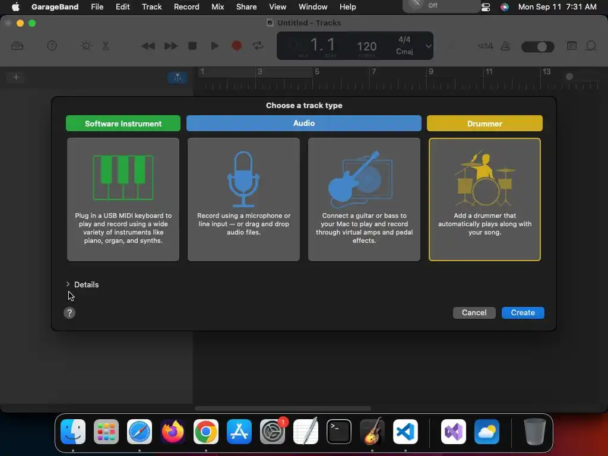Open App Store from the Dock

click(239, 432)
